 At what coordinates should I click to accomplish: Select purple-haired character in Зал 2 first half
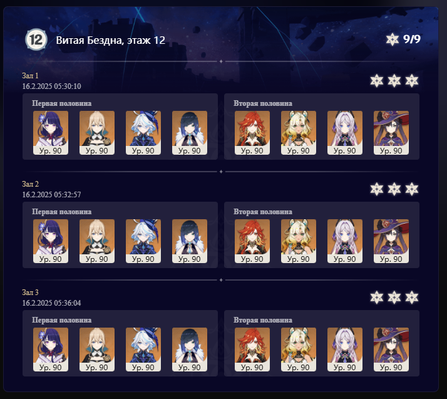click(x=51, y=241)
